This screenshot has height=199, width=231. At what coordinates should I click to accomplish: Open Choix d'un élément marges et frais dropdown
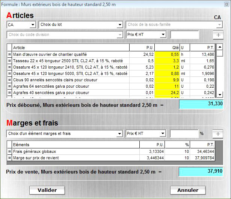tap(119, 133)
